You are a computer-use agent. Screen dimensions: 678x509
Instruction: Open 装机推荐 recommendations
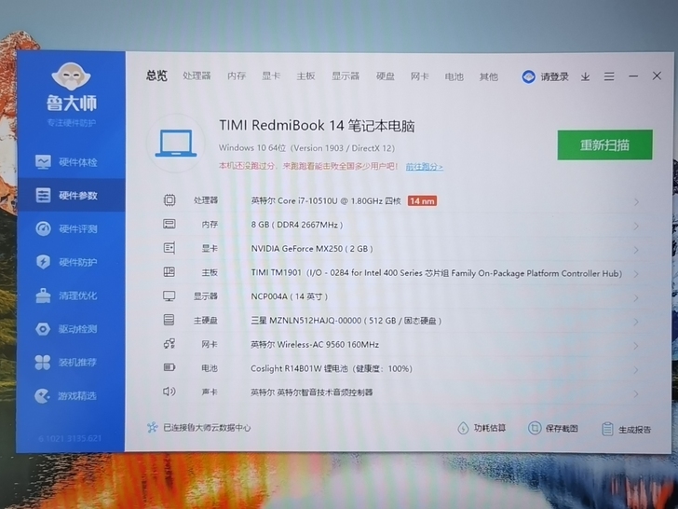pyautogui.click(x=67, y=363)
